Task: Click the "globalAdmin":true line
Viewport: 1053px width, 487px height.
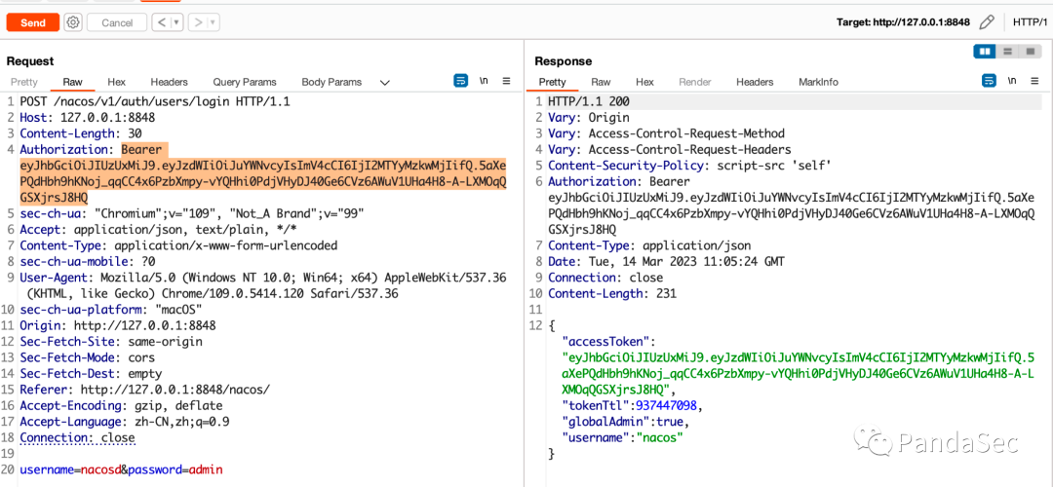Action: (x=626, y=422)
